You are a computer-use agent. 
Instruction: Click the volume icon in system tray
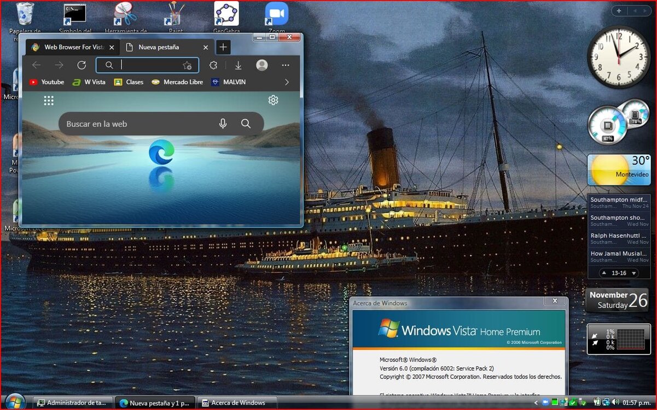point(614,402)
